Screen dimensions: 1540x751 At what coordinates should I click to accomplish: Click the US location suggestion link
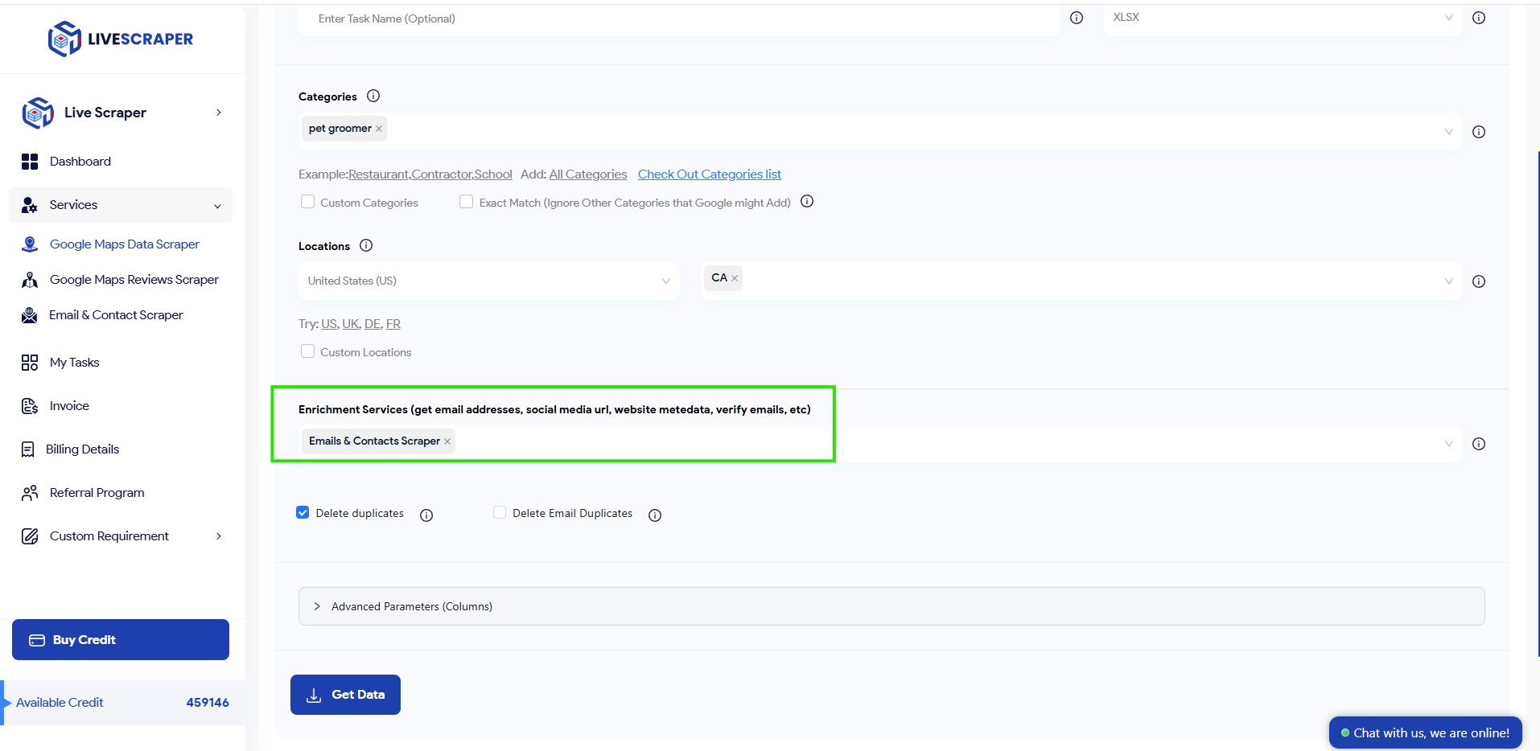(x=329, y=324)
